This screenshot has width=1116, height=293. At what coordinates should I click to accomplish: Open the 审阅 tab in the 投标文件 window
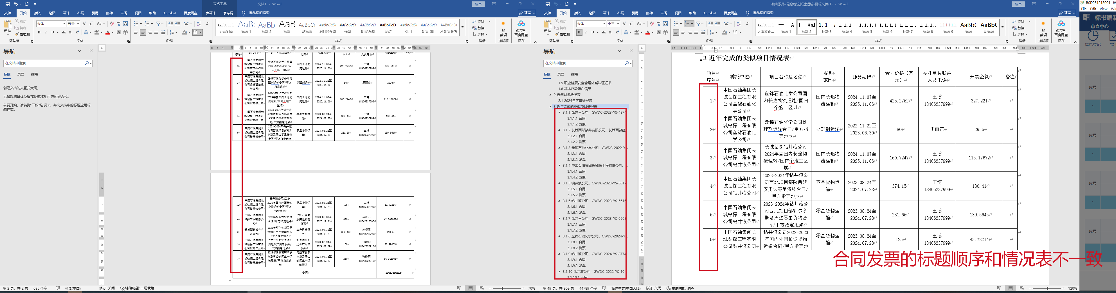pos(664,13)
